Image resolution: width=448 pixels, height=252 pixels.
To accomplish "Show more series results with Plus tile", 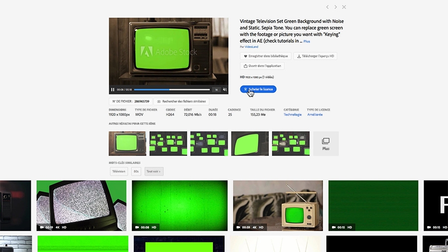I will coord(326,143).
